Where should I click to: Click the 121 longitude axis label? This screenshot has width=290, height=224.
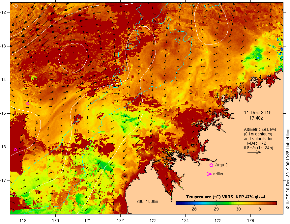[88, 220]
